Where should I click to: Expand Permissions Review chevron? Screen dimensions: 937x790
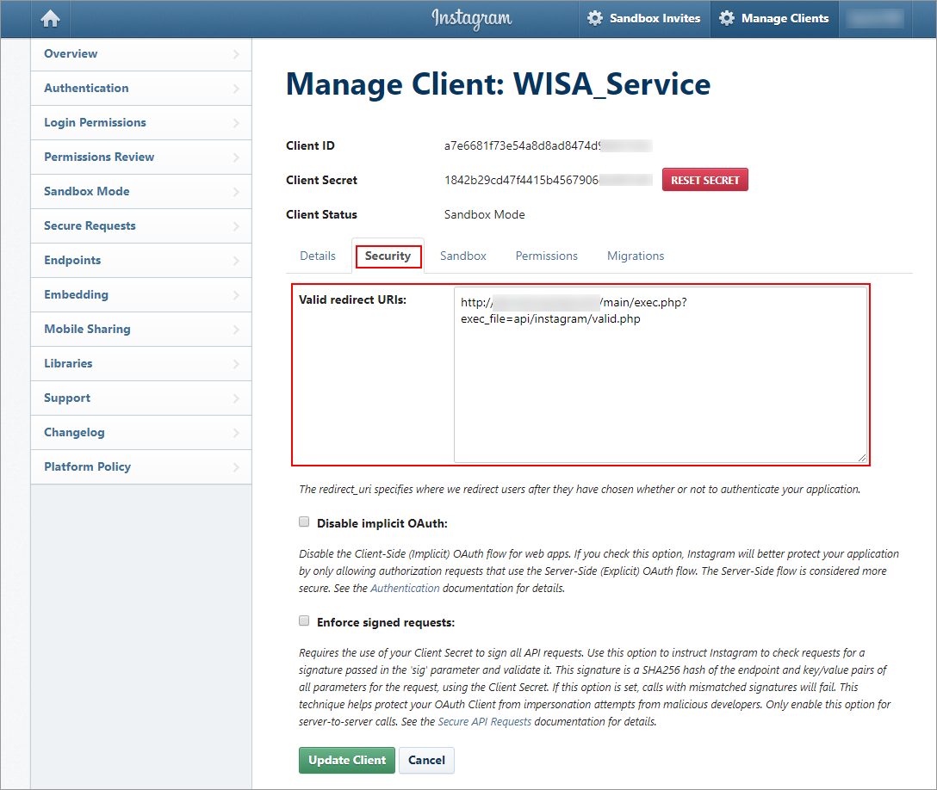(236, 157)
